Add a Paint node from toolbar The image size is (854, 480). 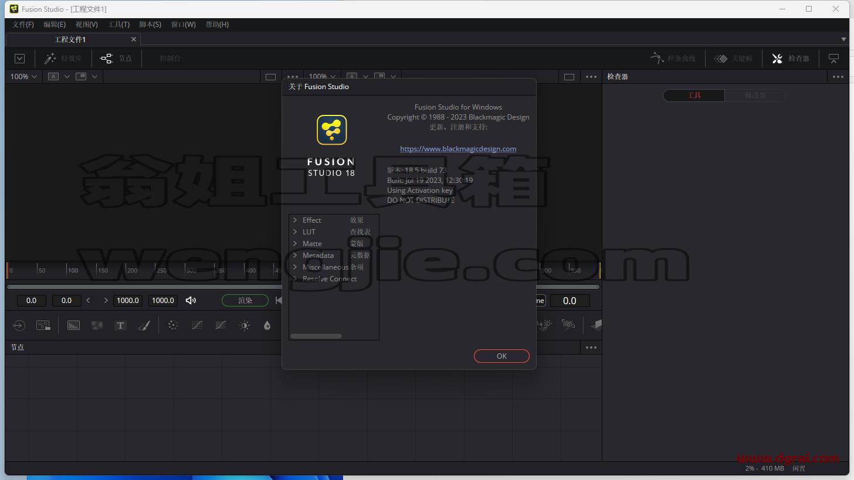point(144,325)
